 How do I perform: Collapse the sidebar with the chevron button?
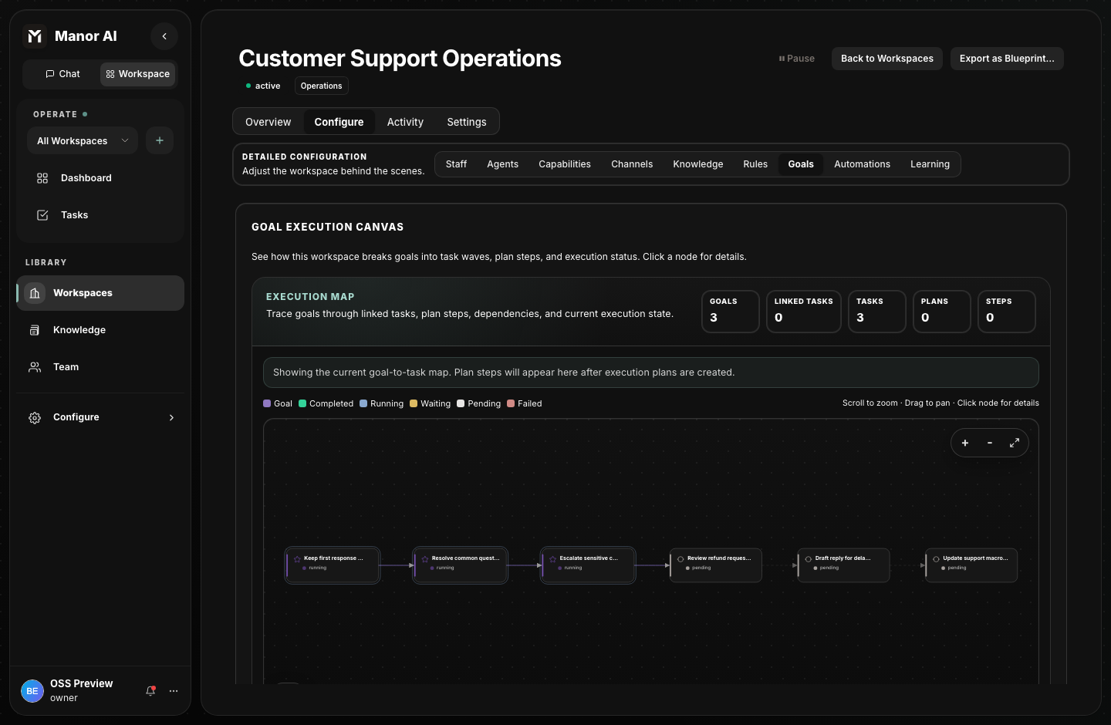coord(164,36)
